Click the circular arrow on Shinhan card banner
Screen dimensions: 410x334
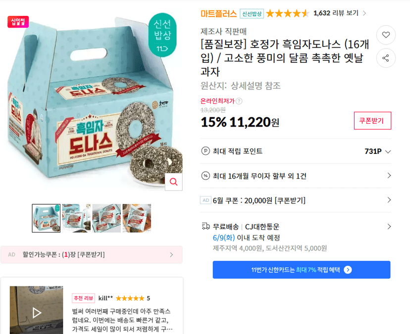pos(348,270)
